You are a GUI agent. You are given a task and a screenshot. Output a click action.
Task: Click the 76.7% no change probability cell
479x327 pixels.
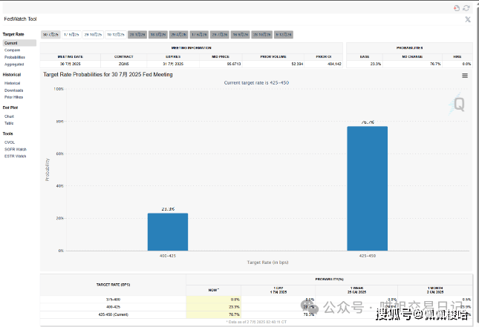[x=412, y=64]
